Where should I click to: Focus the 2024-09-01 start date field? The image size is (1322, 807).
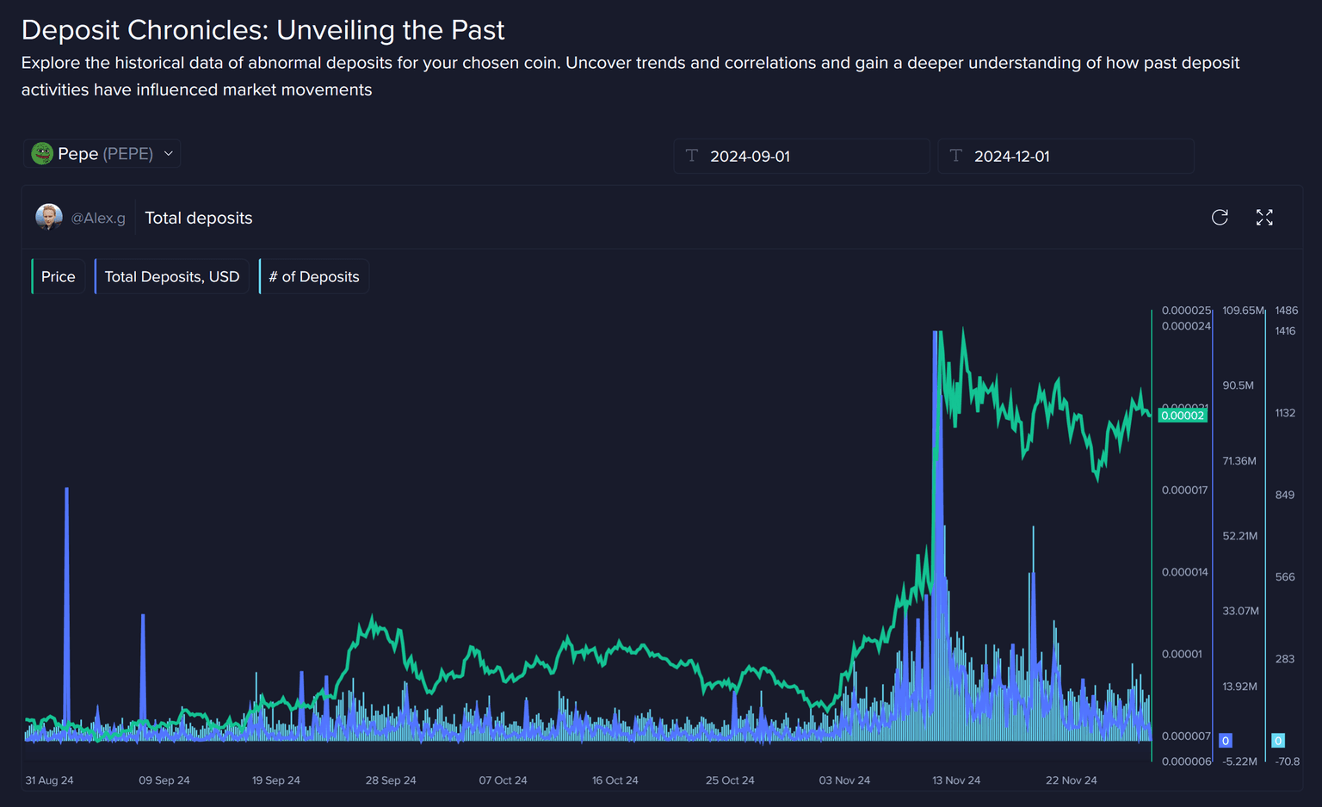click(801, 157)
